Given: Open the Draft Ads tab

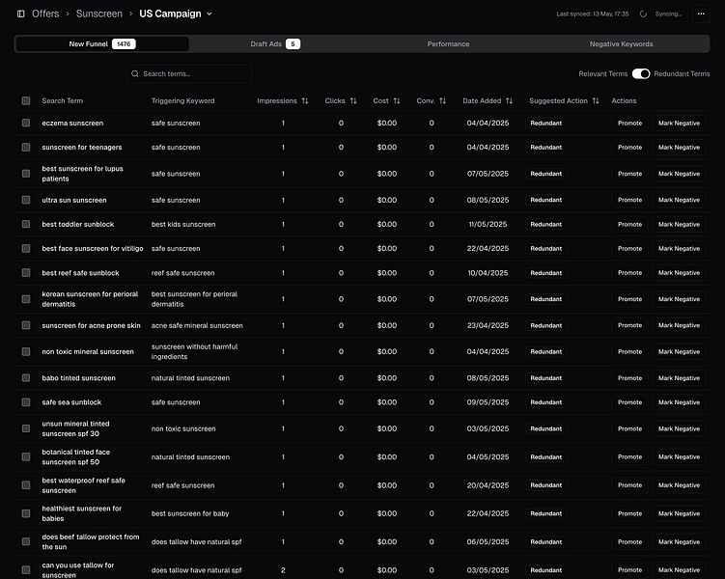Looking at the screenshot, I should 275,43.
